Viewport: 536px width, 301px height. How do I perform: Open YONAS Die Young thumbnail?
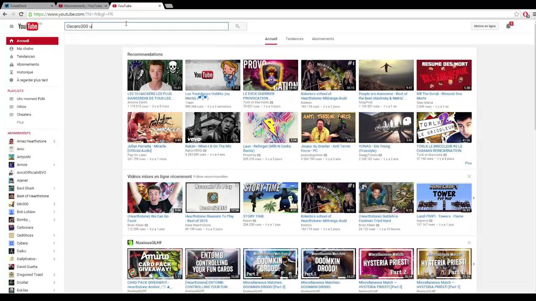tap(386, 128)
